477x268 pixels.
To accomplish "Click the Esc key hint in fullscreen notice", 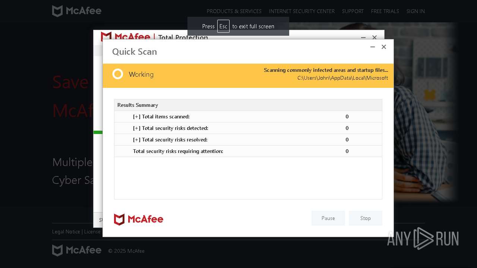I will (223, 26).
